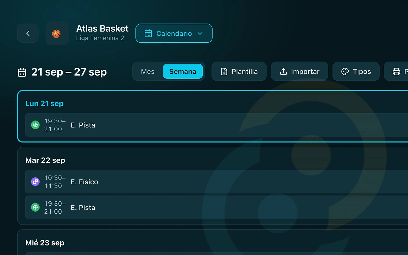Click the back arrow button
Image resolution: width=408 pixels, height=255 pixels.
(x=28, y=33)
